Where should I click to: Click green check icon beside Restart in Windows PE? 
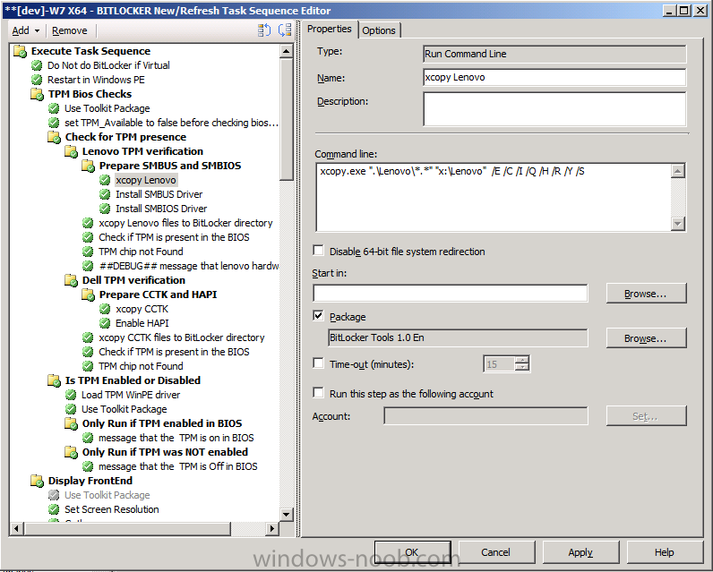(37, 80)
